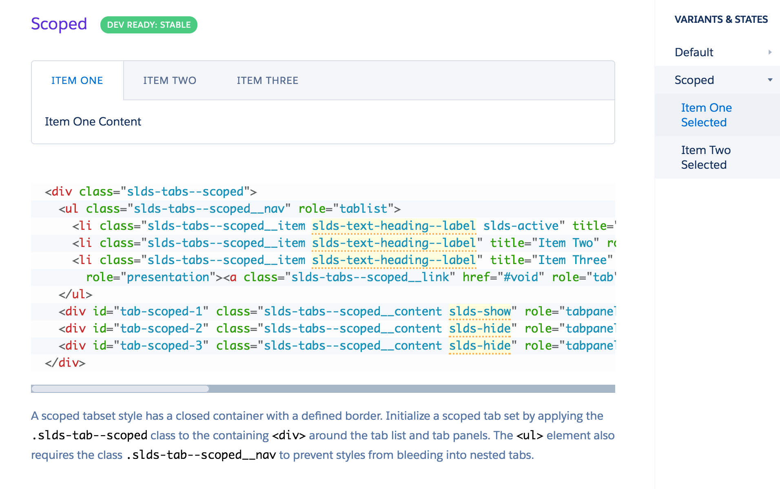This screenshot has height=489, width=780.
Task: Click the DEV READY: STABLE badge
Action: click(149, 25)
